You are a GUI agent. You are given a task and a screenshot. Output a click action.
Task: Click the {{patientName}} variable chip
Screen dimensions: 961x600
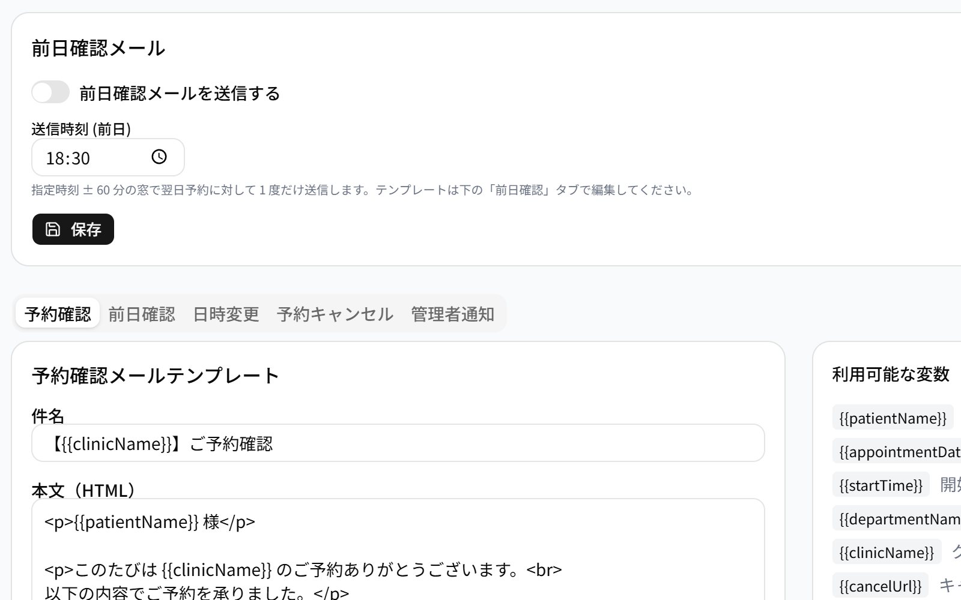click(x=893, y=418)
